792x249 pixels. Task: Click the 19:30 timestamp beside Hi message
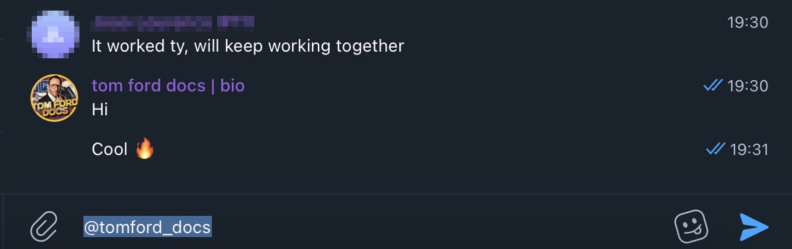[x=748, y=86]
